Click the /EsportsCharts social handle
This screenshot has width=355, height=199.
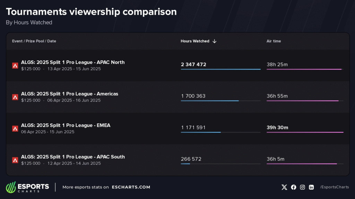pos(334,187)
